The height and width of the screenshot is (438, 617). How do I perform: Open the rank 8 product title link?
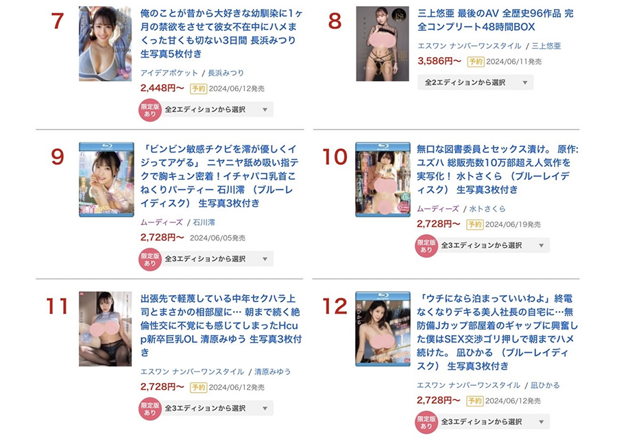496,20
